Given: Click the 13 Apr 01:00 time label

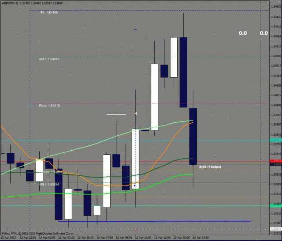Looking at the screenshot, I should pos(47,237).
